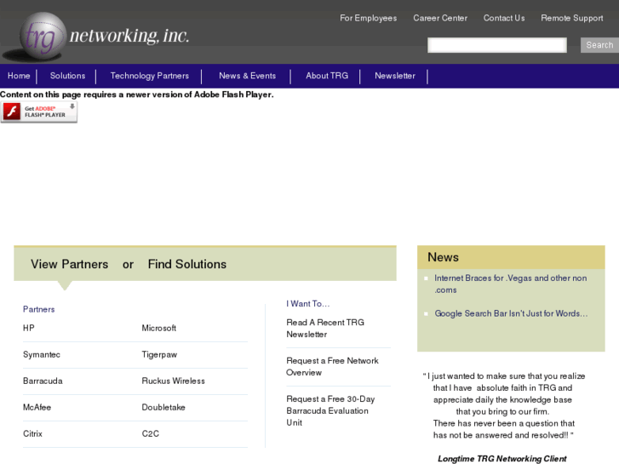Switch to the Find Solutions tab
Image resolution: width=619 pixels, height=464 pixels.
(x=187, y=264)
